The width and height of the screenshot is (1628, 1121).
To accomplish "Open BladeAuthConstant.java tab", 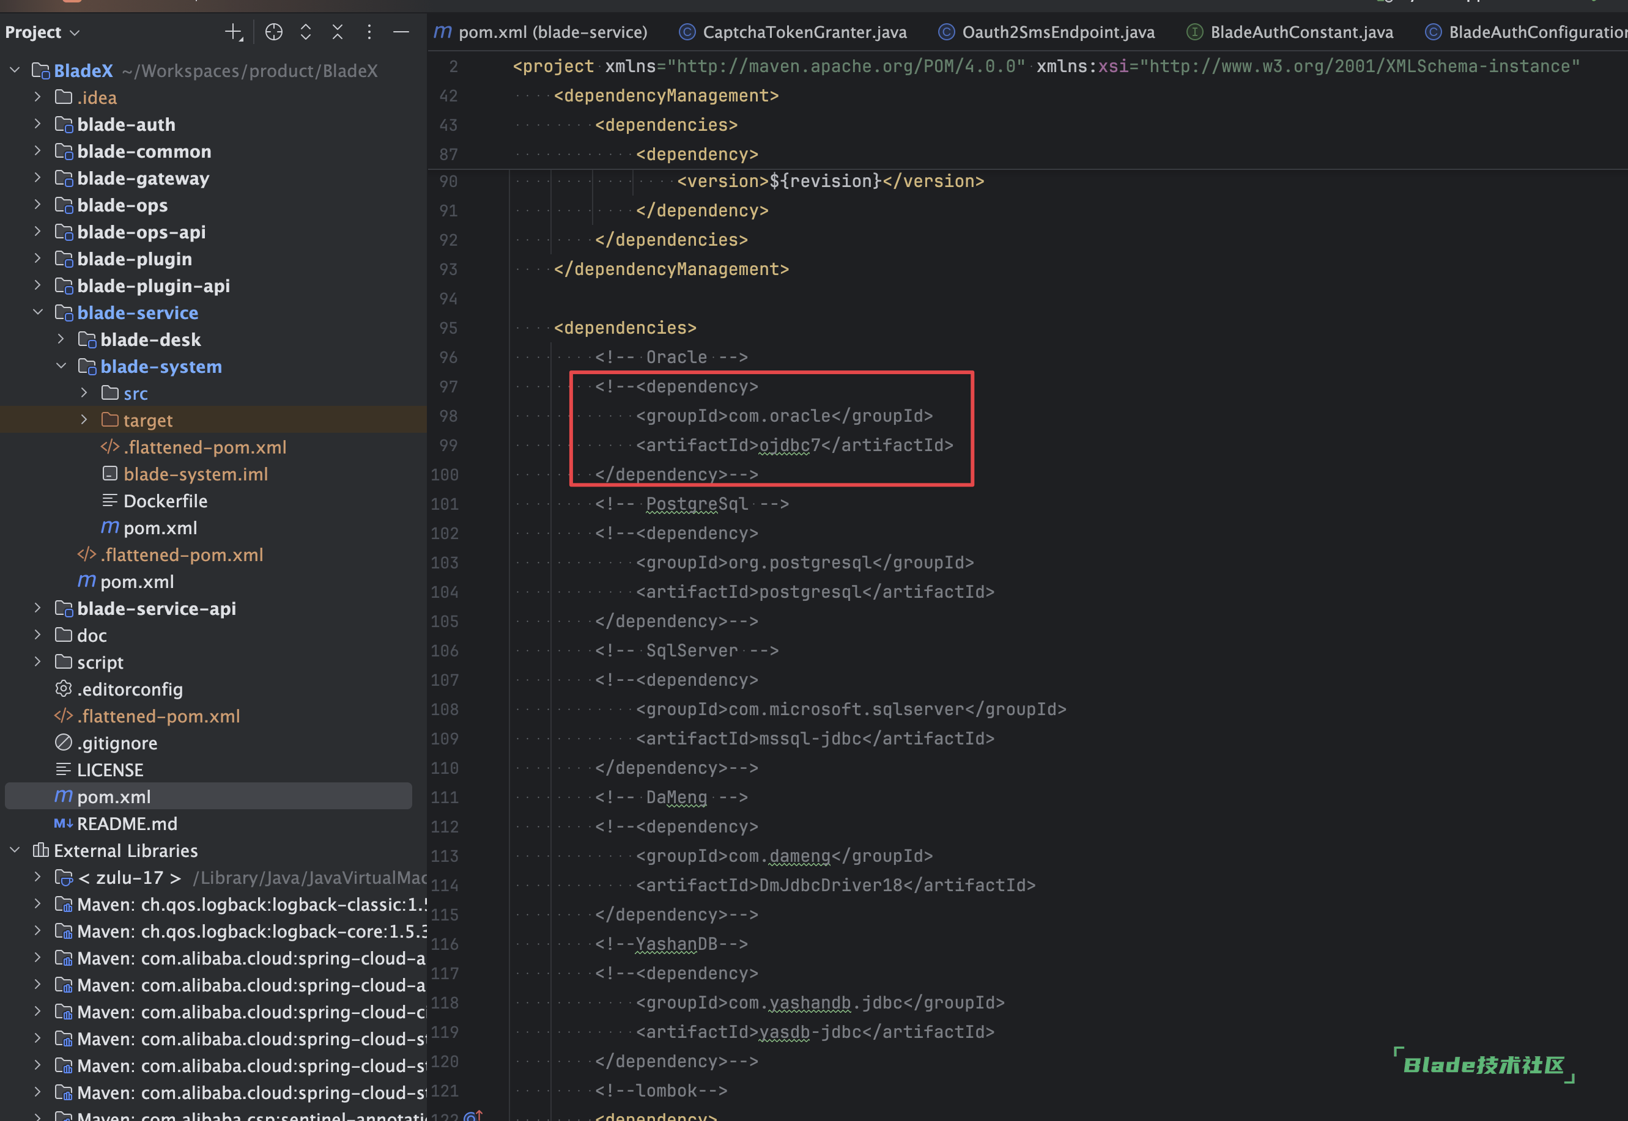I will [1289, 32].
